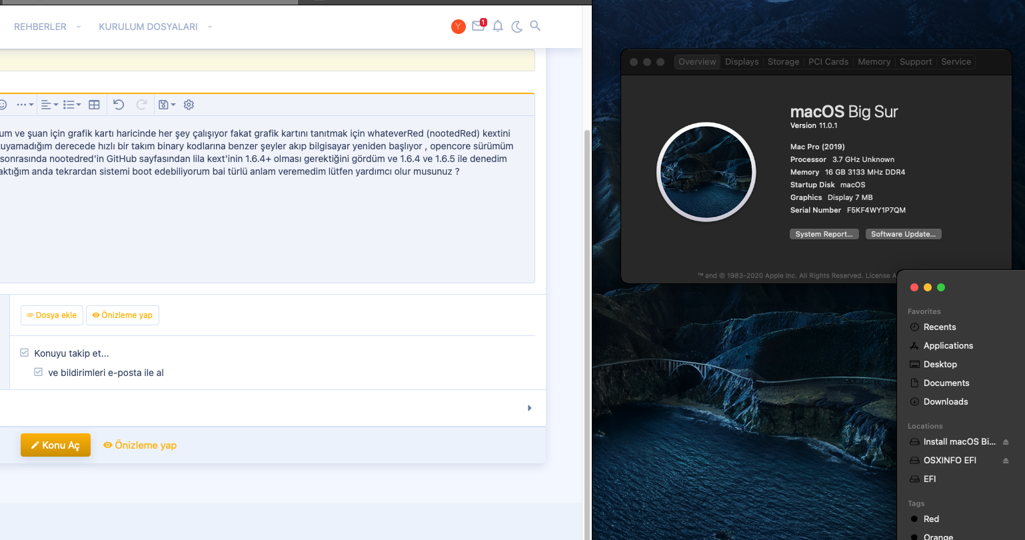Toggle the editor settings gear icon
Screen dimensions: 1025x540
pos(189,105)
